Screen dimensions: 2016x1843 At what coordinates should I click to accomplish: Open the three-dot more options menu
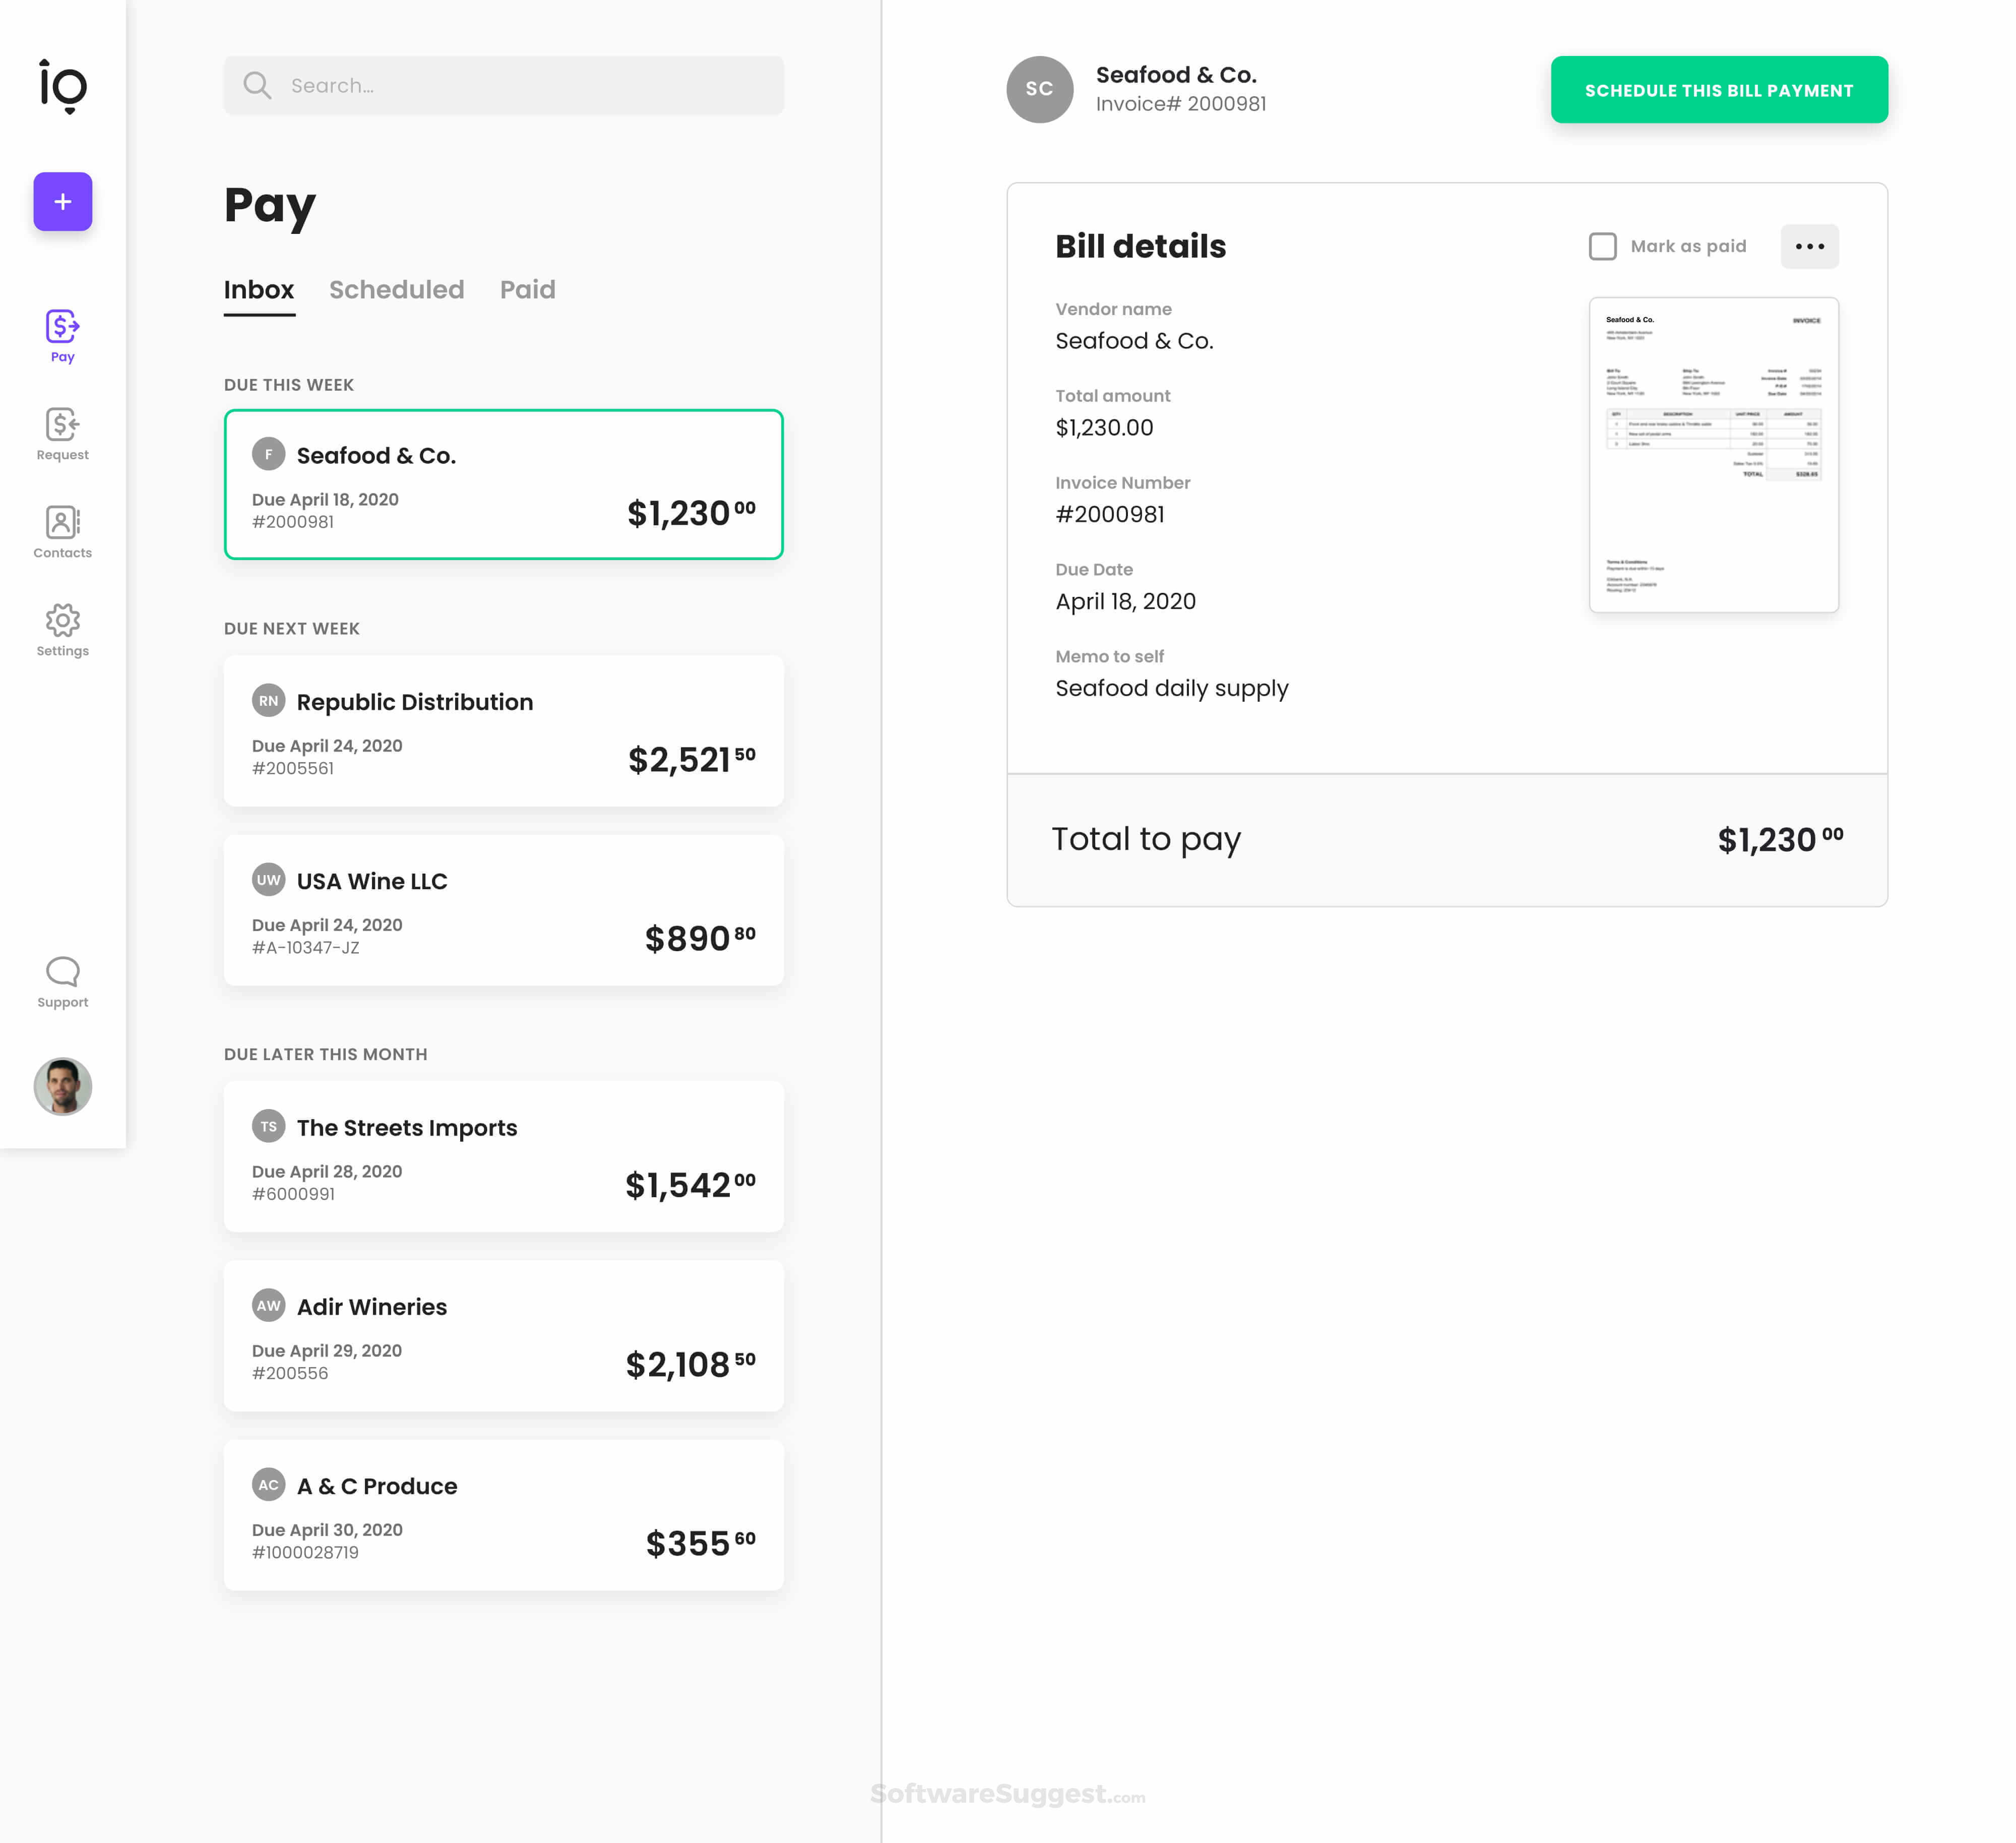coord(1809,246)
